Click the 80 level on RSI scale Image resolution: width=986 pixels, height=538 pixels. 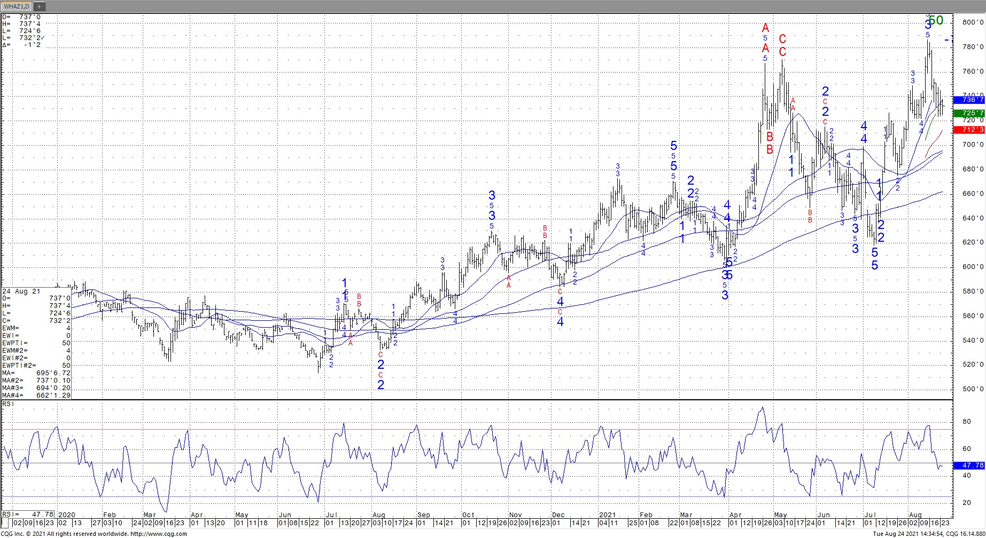tap(967, 422)
